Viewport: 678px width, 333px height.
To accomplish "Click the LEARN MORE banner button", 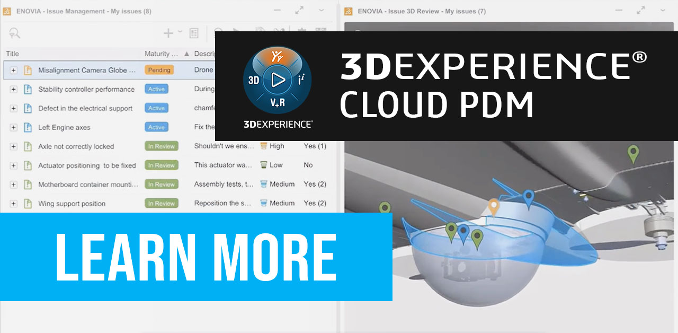I will [196, 257].
